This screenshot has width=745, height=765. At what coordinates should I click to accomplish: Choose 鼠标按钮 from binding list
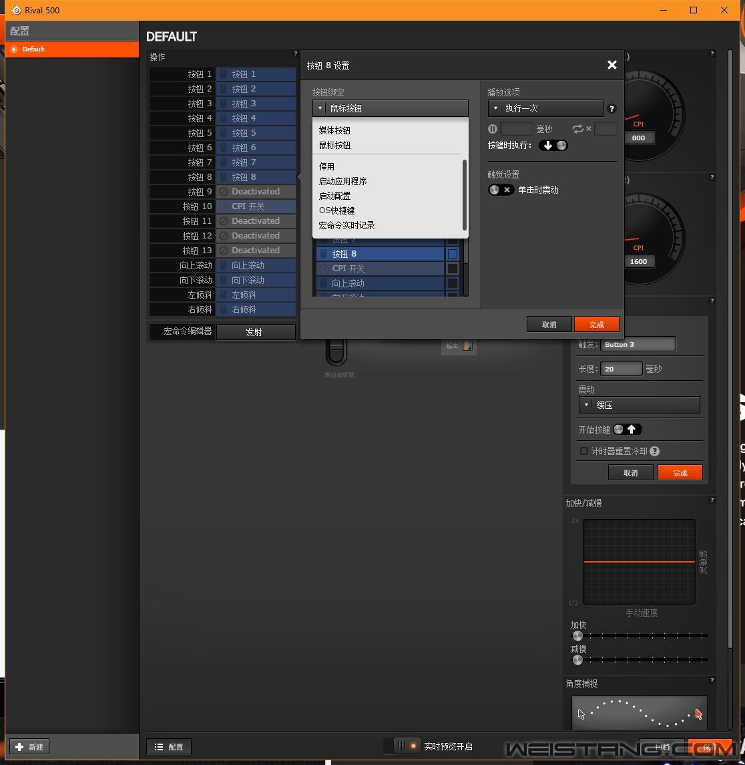click(334, 145)
